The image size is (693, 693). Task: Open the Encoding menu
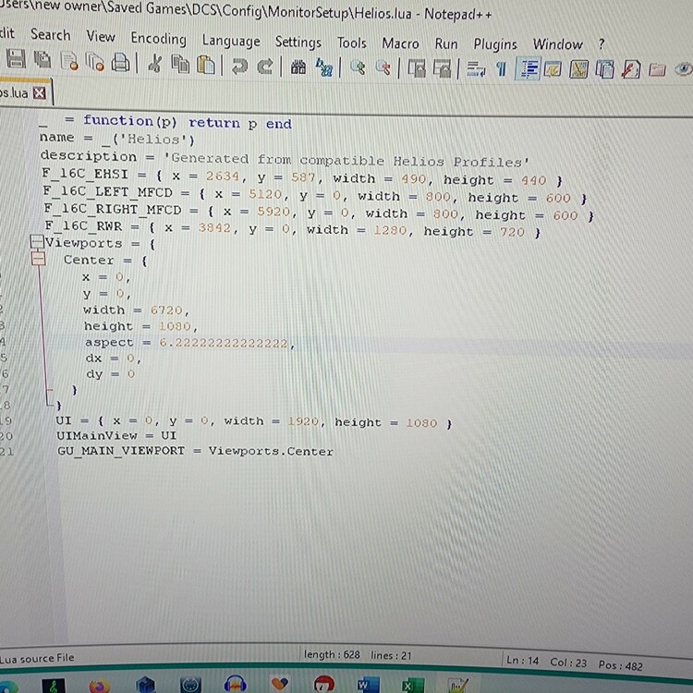pyautogui.click(x=159, y=39)
